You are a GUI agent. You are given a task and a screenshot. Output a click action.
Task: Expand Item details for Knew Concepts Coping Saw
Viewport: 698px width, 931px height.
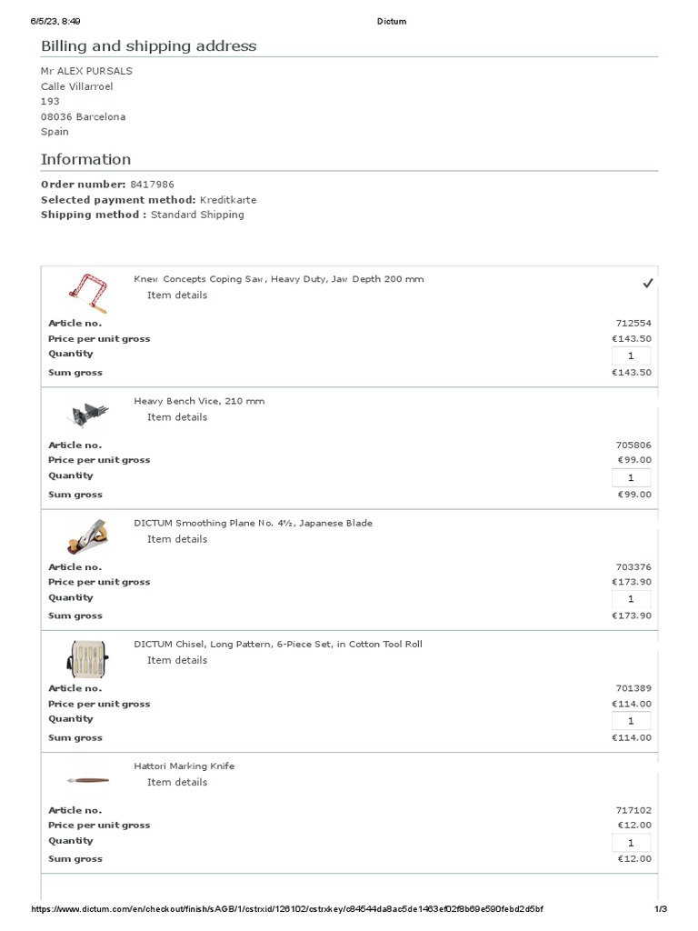pos(177,295)
